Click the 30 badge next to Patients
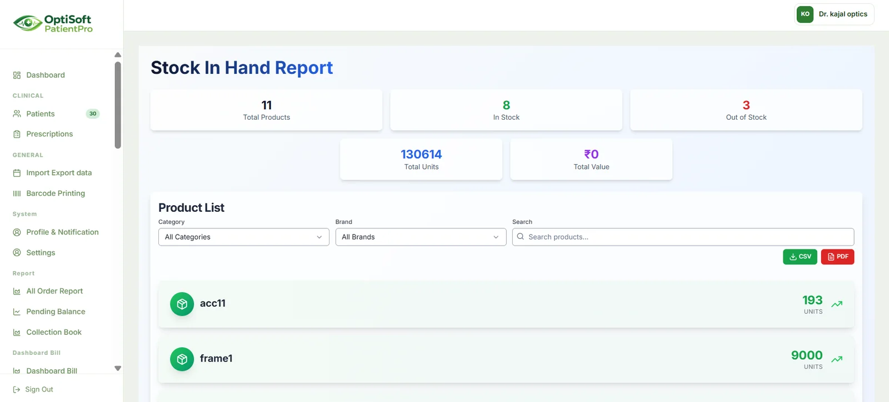 pyautogui.click(x=93, y=114)
